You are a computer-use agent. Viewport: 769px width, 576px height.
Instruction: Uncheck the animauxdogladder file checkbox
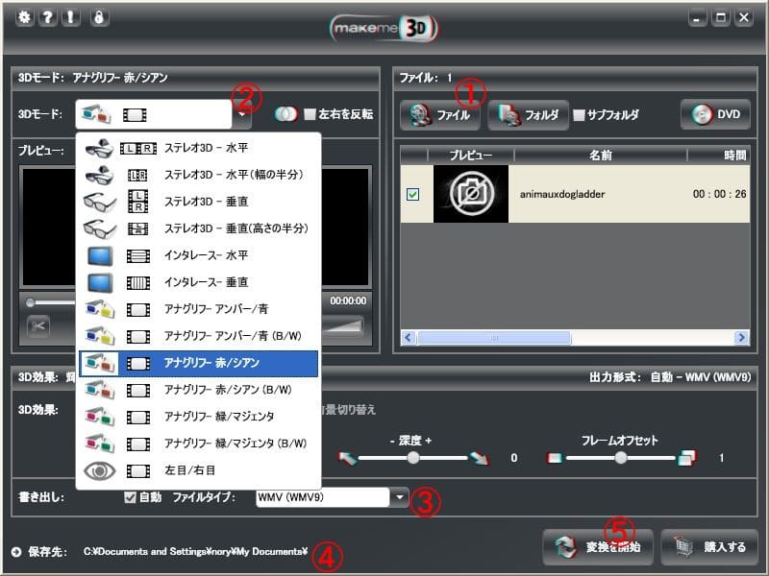pos(412,194)
